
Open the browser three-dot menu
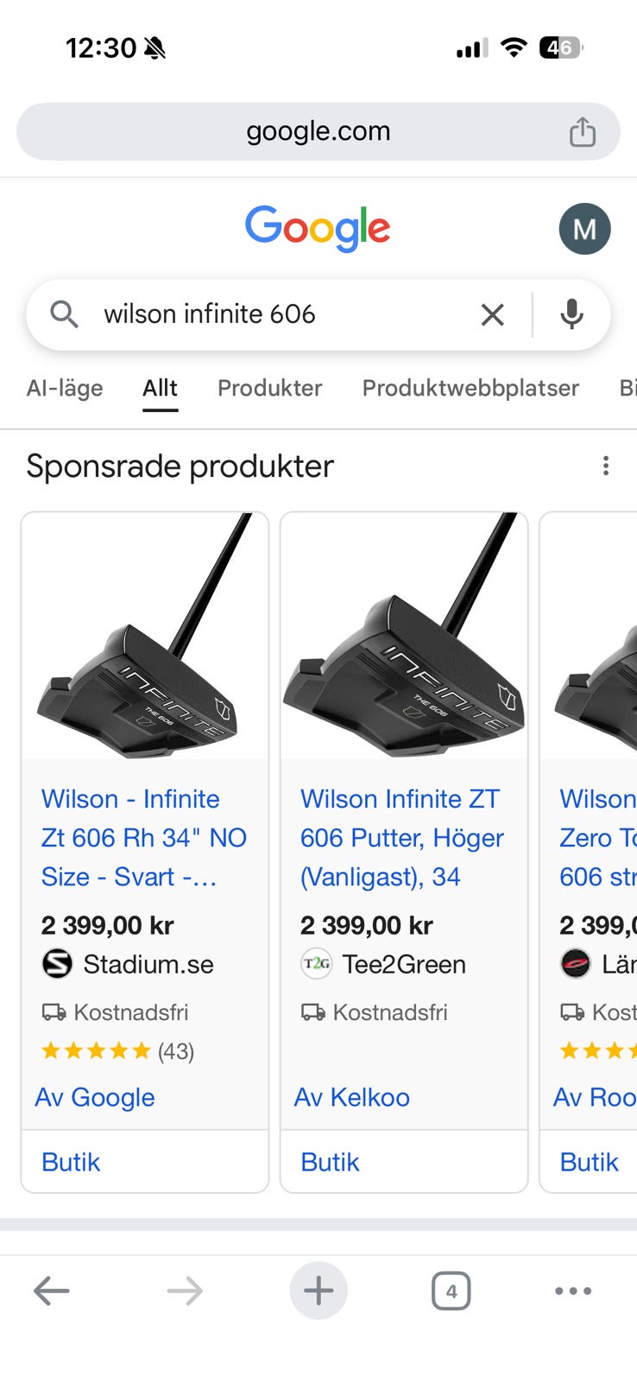(573, 1291)
